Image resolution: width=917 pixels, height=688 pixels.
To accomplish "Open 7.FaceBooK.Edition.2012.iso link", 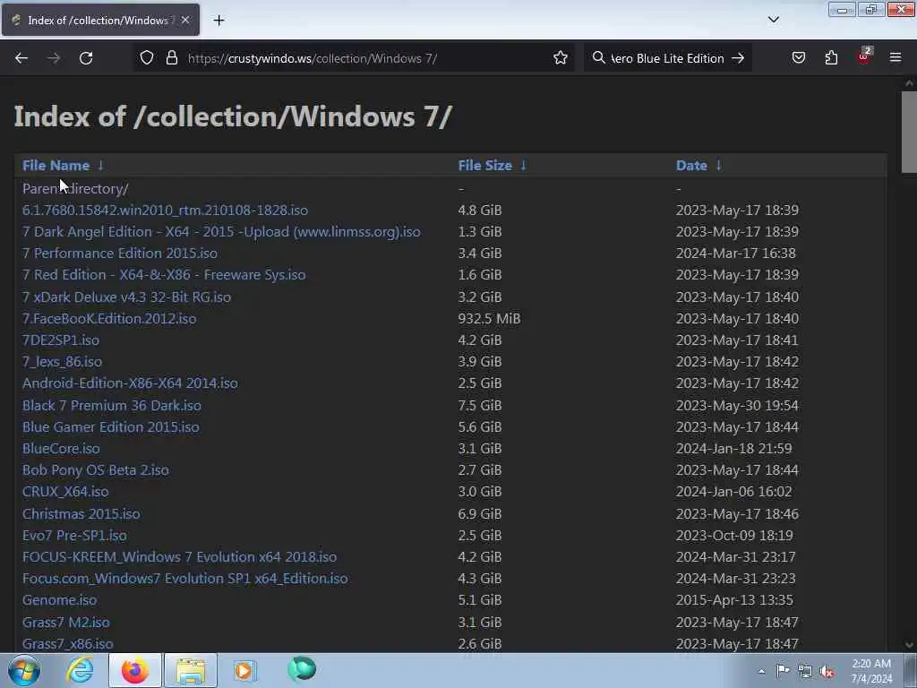I will click(109, 319).
